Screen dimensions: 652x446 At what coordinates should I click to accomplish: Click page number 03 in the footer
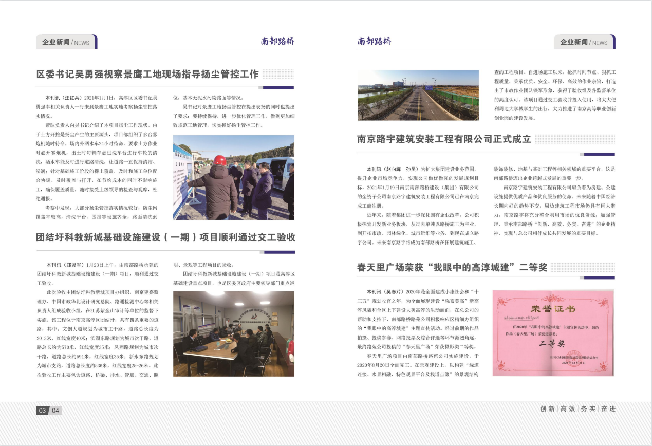(x=42, y=410)
